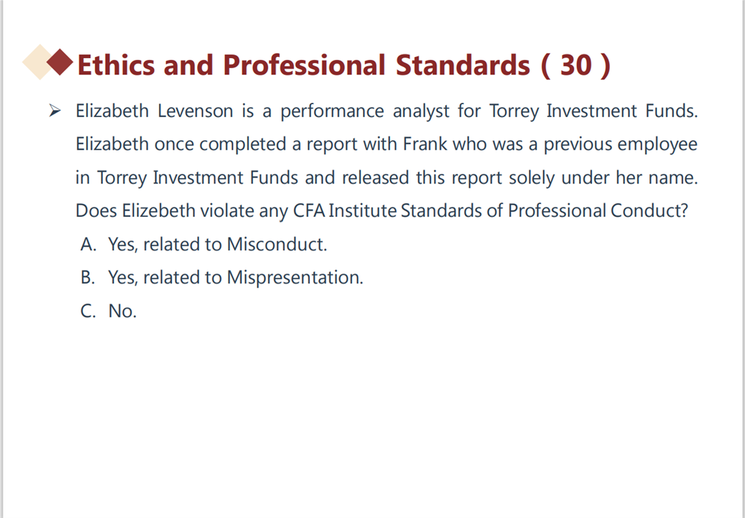Click "CFA Institute" in the question sentence
Screen dimensions: 745x518
tap(345, 211)
